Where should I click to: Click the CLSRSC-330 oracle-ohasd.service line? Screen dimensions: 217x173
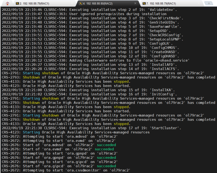point(96,60)
